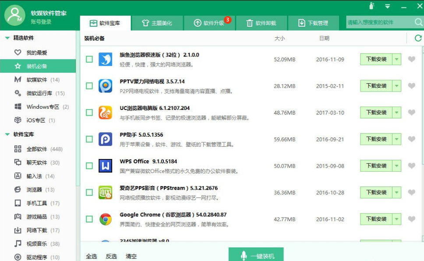Open Google Chrome download options dropdown arrow
The width and height of the screenshot is (424, 261).
(397, 219)
